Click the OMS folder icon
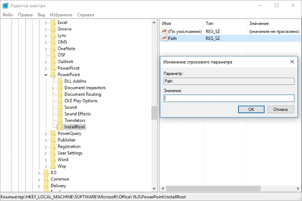Image resolution: width=302 pixels, height=201 pixels. click(53, 42)
